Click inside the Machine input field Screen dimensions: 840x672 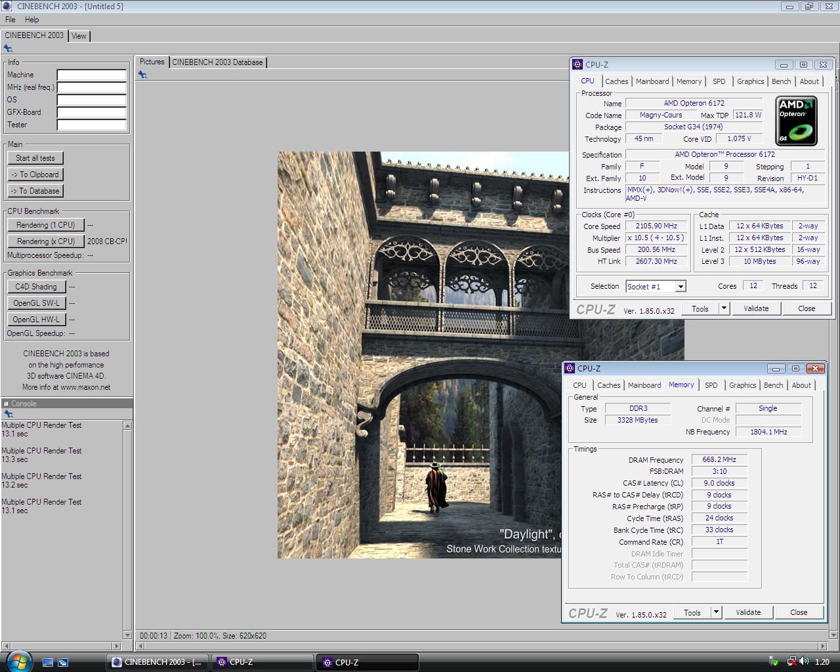tap(91, 75)
